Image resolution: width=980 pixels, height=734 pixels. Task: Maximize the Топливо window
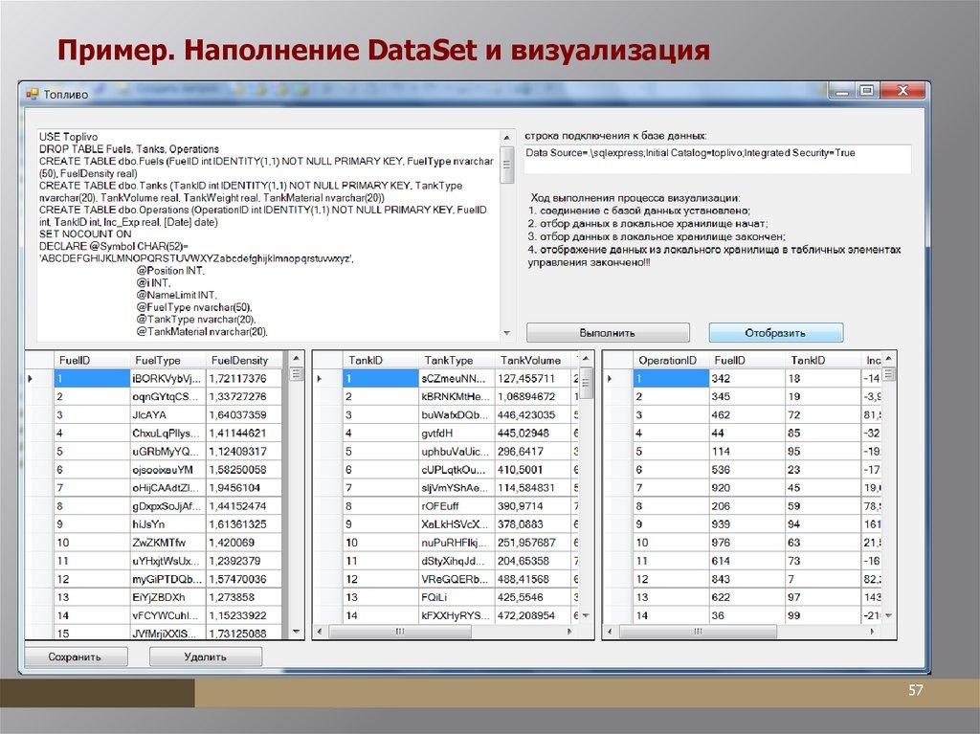867,92
